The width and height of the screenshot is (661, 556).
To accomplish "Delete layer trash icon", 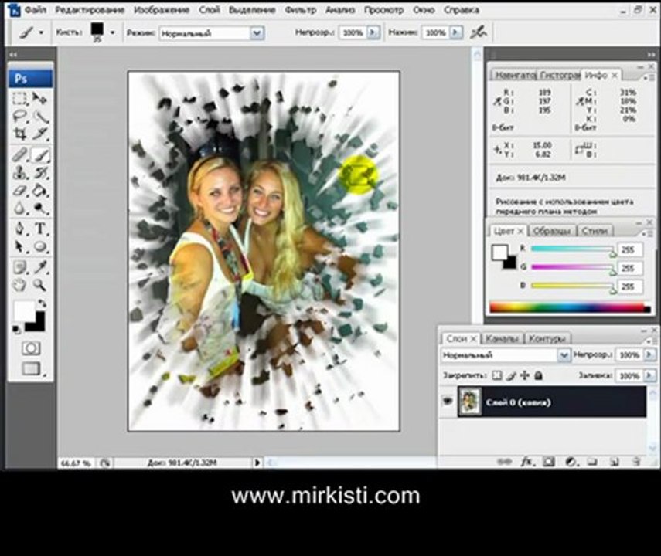I will (x=636, y=462).
